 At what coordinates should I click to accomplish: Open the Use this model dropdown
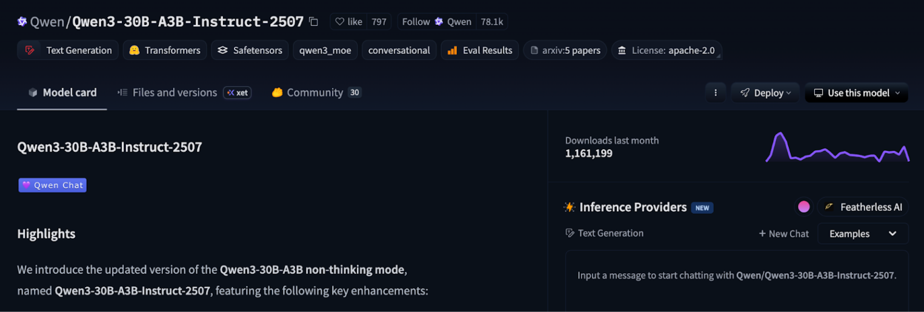click(856, 93)
